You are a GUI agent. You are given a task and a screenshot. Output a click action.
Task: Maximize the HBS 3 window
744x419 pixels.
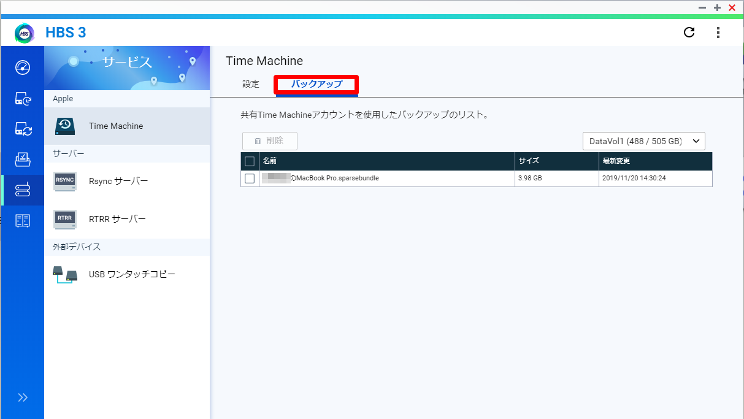(717, 7)
